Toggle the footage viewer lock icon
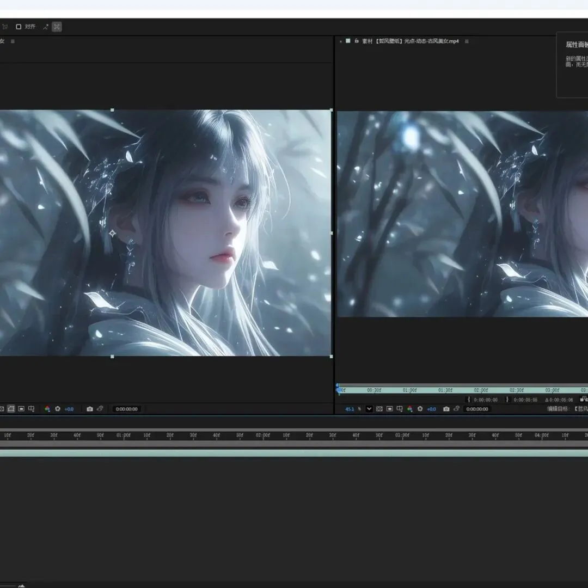 (356, 41)
